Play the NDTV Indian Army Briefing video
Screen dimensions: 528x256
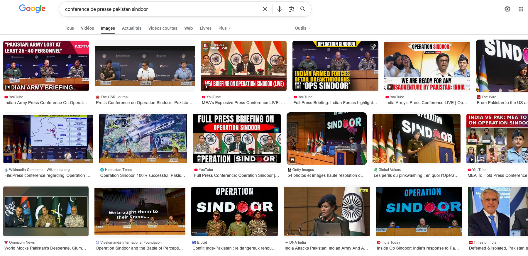46,66
